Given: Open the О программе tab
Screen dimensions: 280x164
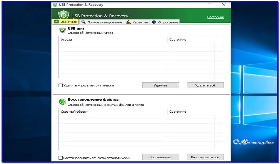Looking at the screenshot, I should (x=165, y=22).
